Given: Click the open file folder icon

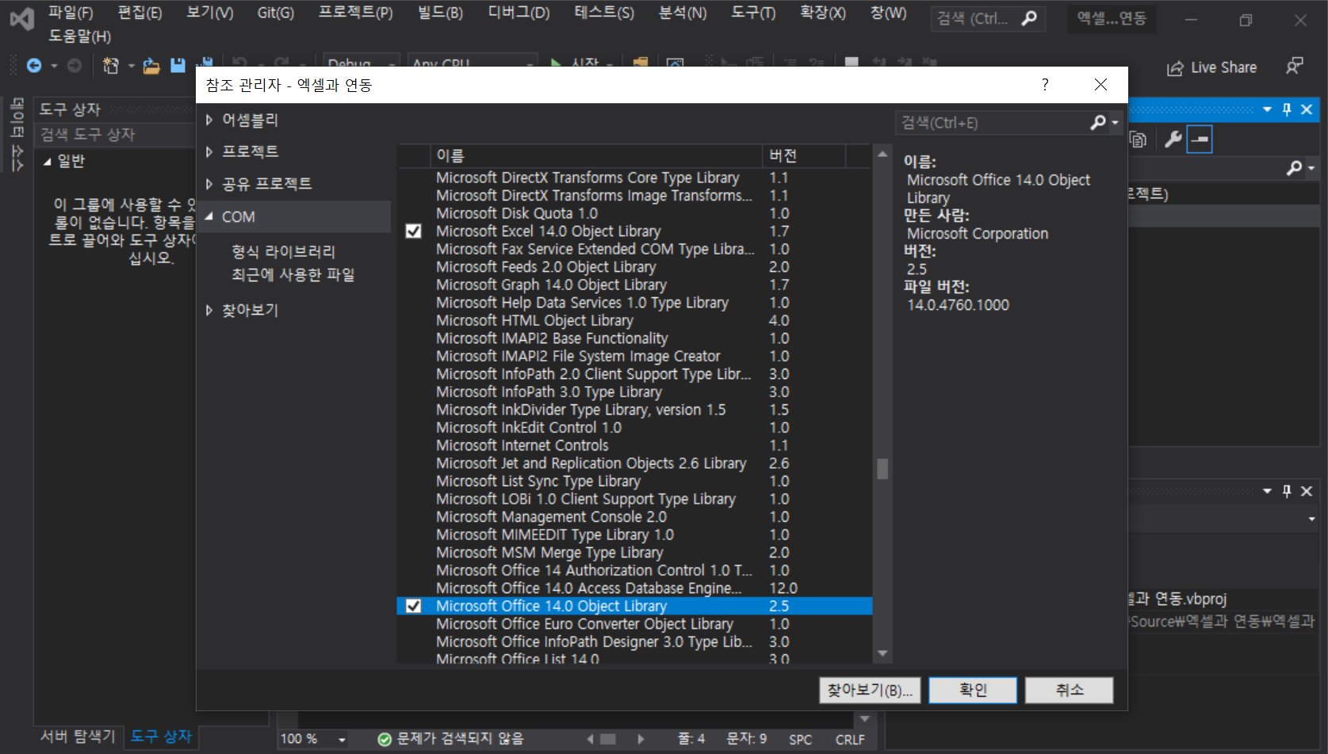Looking at the screenshot, I should click(x=151, y=66).
